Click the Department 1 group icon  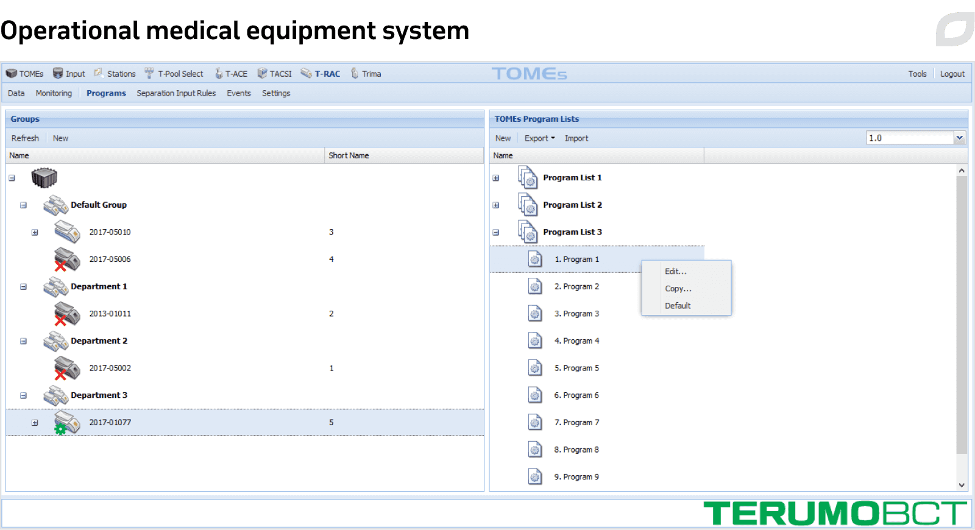tap(55, 287)
